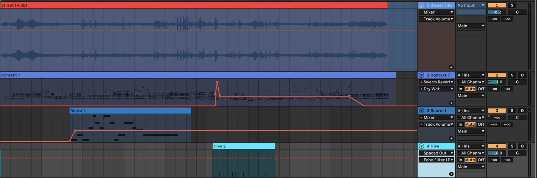Fold the 2 Kontakt 7 track arrow
The width and height of the screenshot is (537, 178).
click(421, 75)
